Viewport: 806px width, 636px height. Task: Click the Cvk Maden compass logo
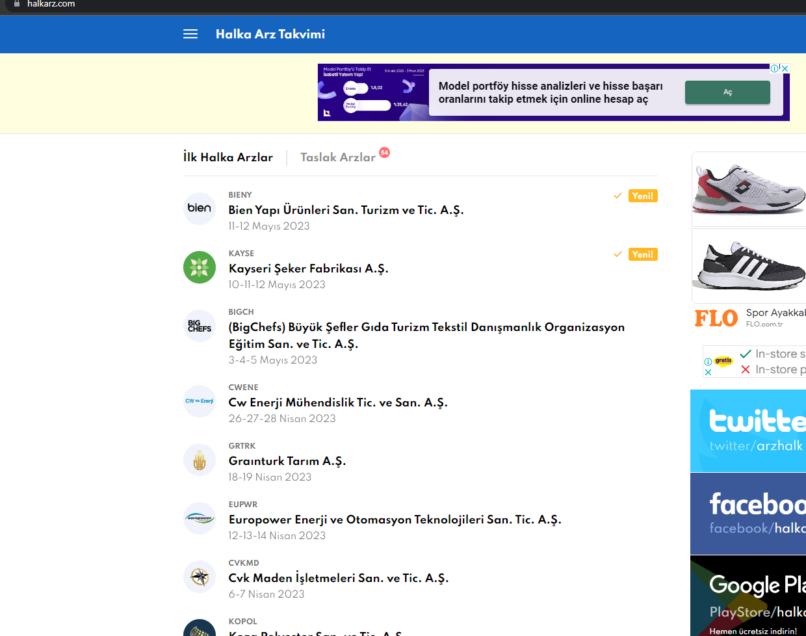(200, 577)
